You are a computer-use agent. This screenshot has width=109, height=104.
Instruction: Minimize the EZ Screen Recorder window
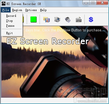pos(86,3)
